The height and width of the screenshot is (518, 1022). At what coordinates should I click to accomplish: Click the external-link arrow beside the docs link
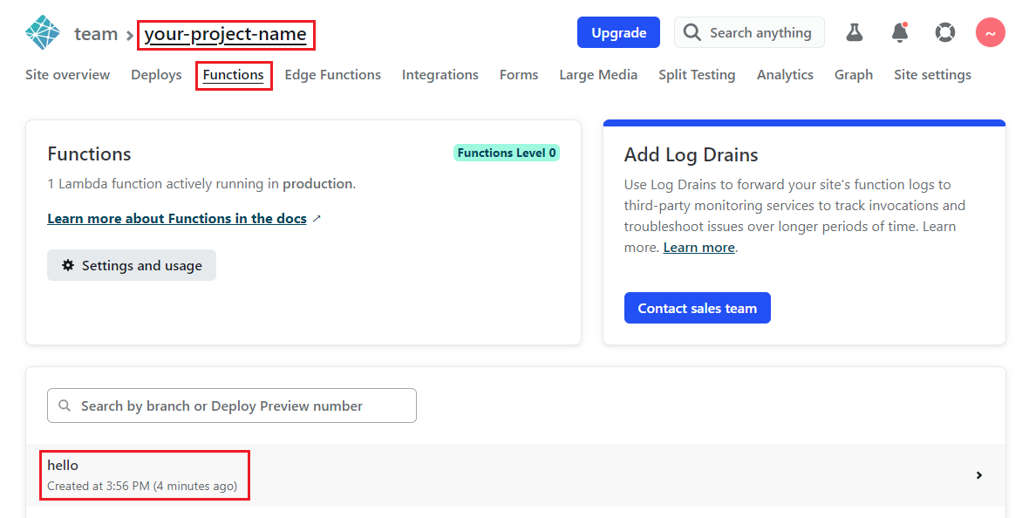316,218
